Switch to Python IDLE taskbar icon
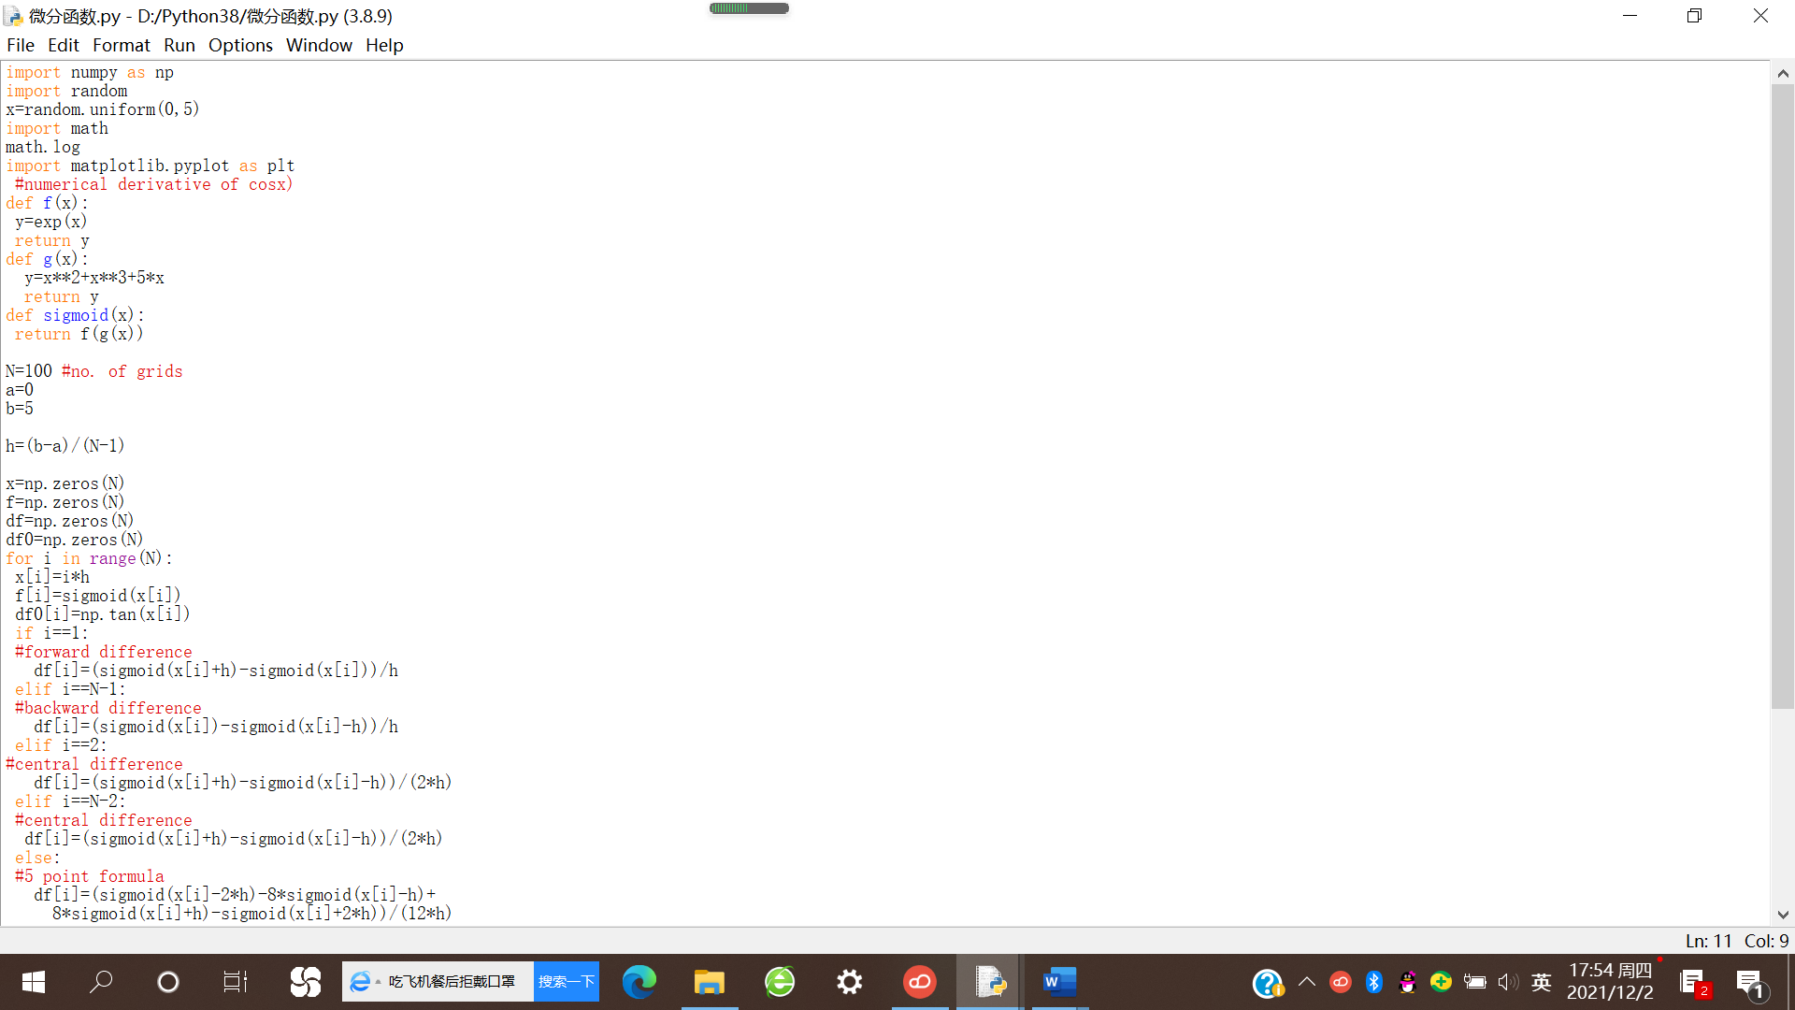This screenshot has width=1795, height=1010. (990, 982)
